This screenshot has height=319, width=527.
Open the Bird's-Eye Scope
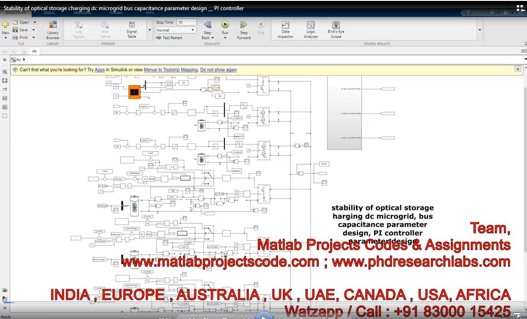coord(336,30)
